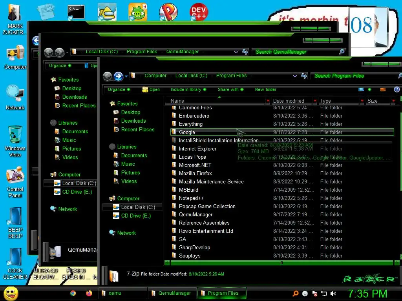
Task: Open the COCK CLEANER desktop shortcut
Action: pos(15,264)
